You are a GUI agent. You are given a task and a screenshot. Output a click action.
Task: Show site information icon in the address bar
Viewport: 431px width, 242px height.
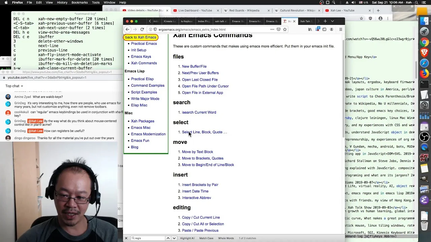pyautogui.click(x=151, y=30)
